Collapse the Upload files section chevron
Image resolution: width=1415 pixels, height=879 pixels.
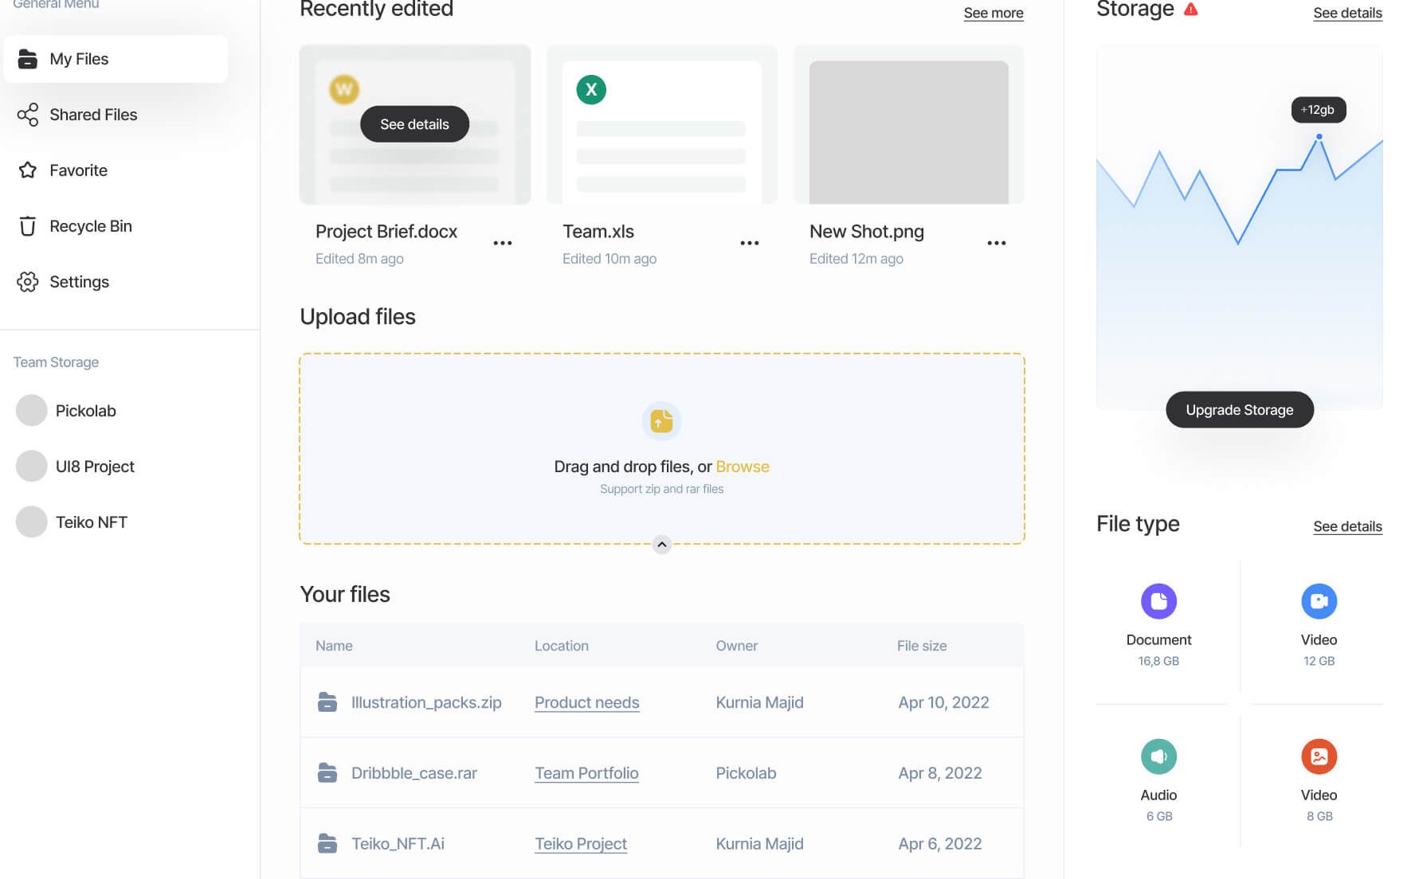point(661,545)
